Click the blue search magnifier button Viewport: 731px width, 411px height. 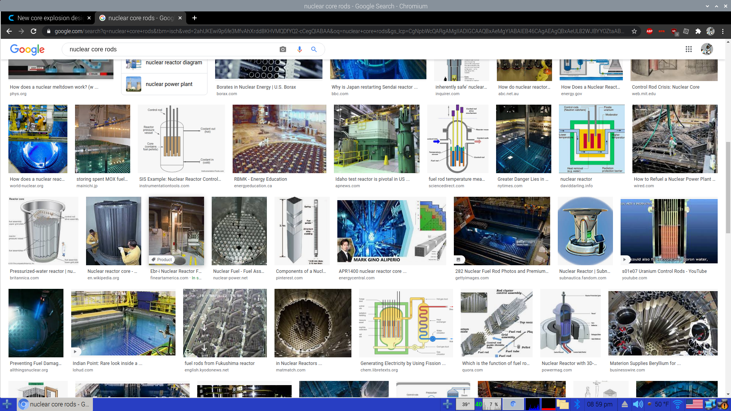(x=314, y=49)
